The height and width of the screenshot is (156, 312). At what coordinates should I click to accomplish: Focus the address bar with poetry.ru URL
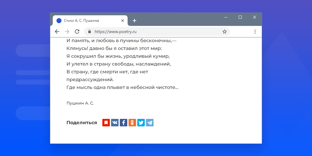click(157, 32)
